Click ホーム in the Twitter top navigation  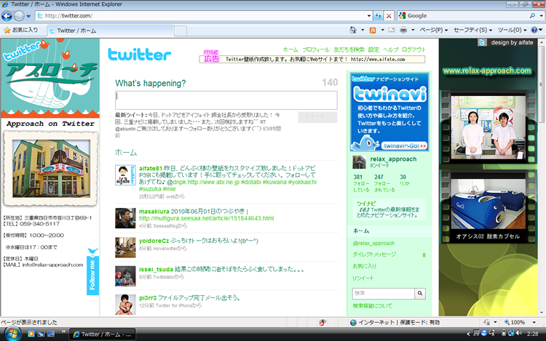coord(290,49)
